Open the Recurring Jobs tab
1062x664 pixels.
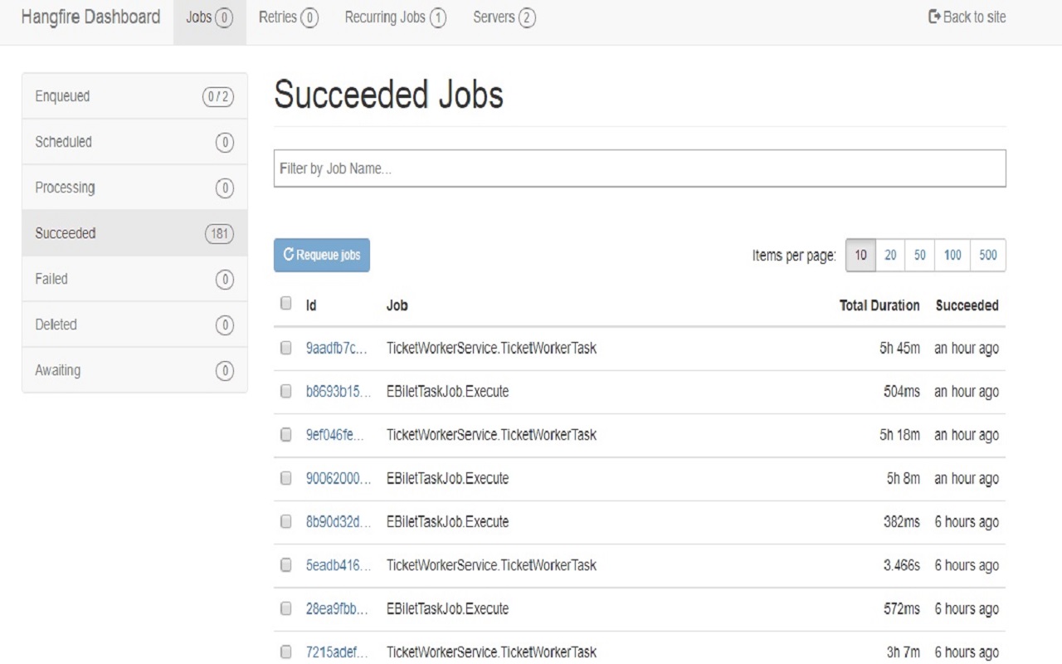click(395, 17)
